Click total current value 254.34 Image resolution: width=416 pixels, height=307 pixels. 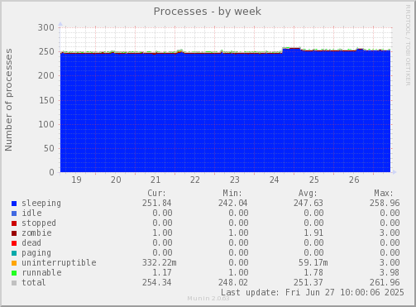click(x=157, y=282)
